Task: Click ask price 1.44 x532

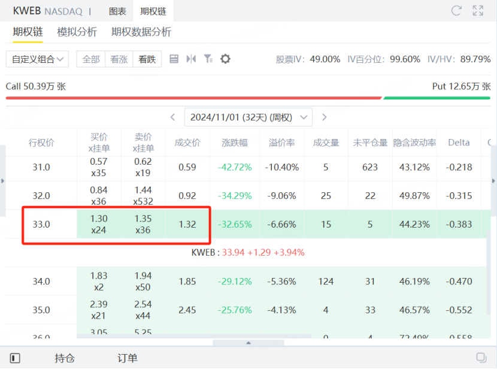Action: point(143,196)
